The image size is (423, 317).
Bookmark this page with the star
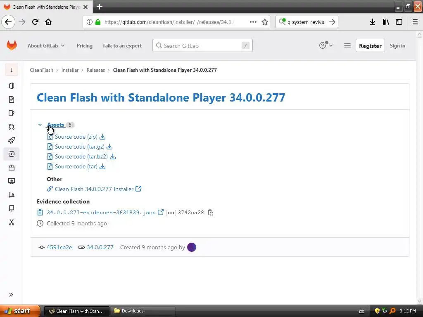(265, 22)
